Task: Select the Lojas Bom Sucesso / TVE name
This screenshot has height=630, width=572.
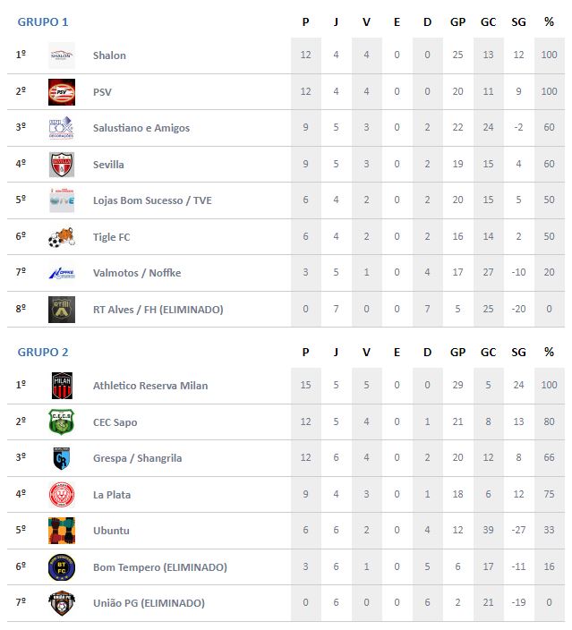Action: point(152,200)
